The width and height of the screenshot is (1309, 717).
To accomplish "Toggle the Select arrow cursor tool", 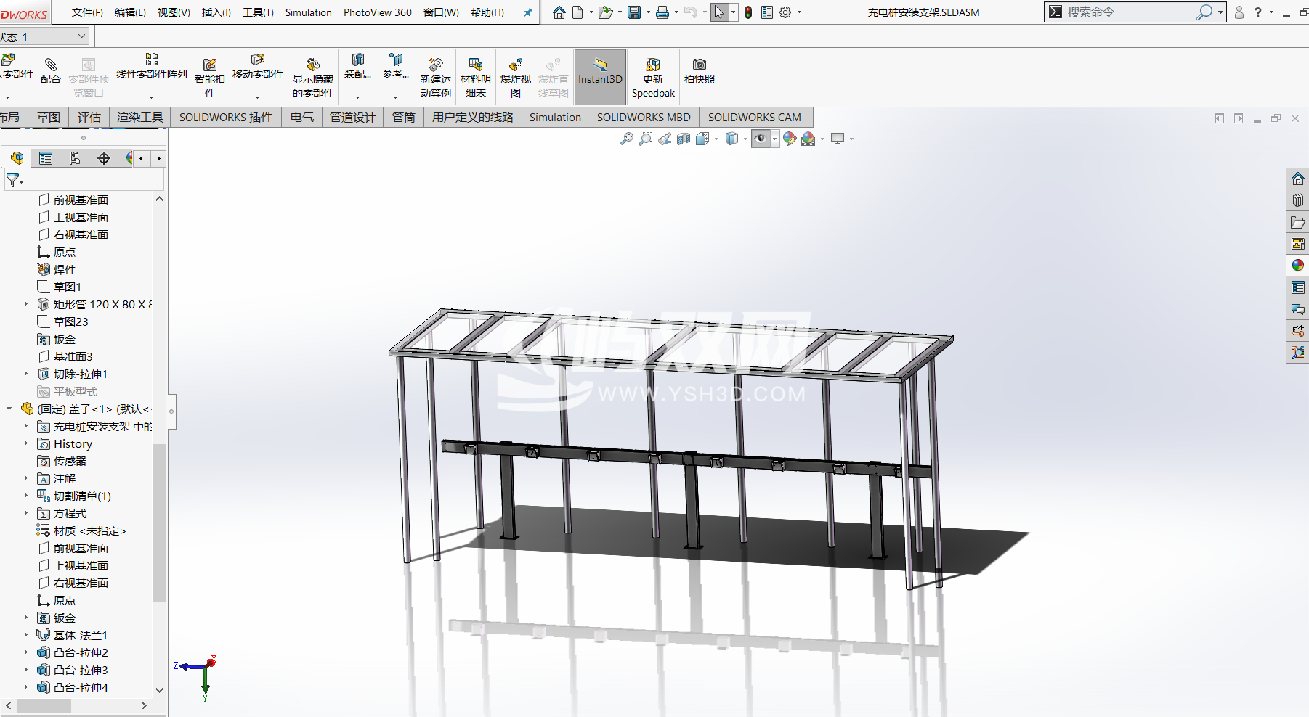I will point(719,12).
